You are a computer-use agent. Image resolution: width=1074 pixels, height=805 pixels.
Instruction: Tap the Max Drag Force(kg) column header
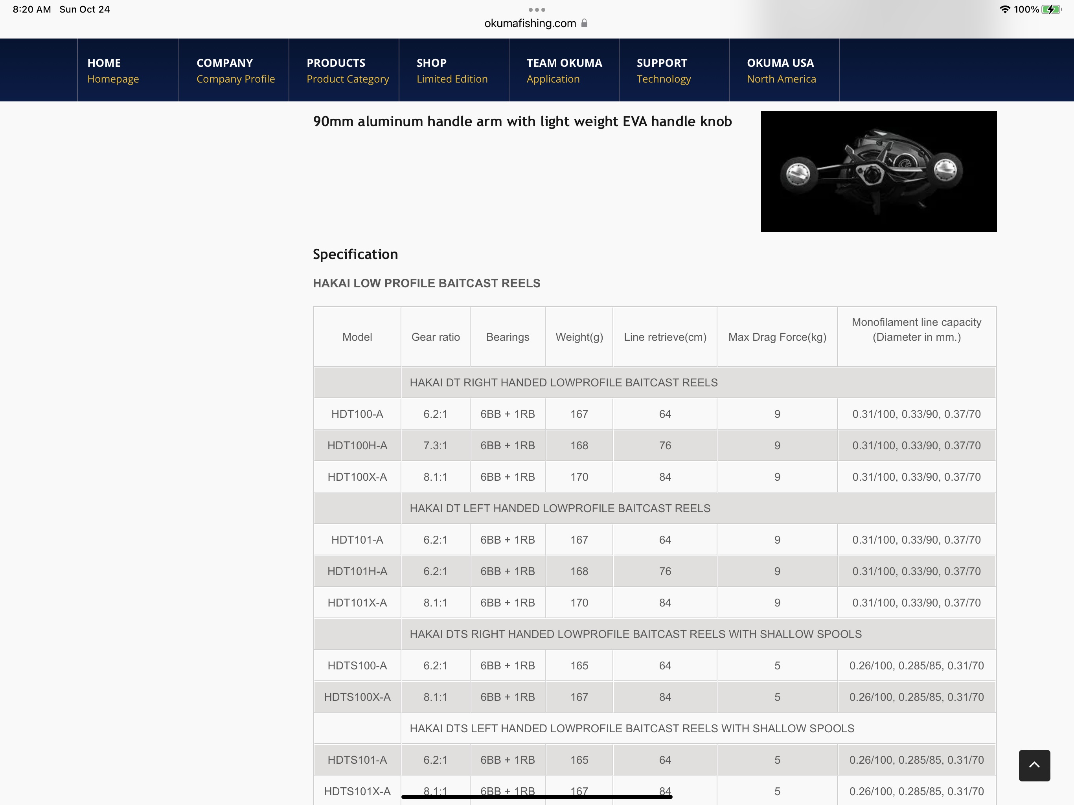tap(777, 337)
